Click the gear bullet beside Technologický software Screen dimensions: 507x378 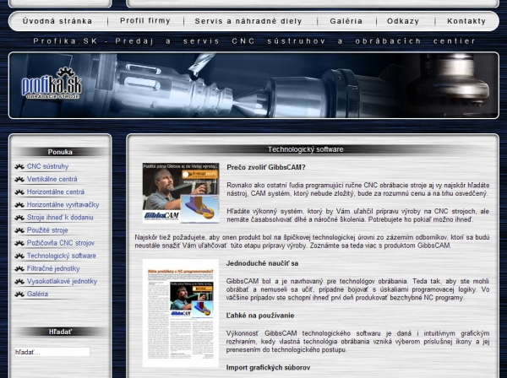pyautogui.click(x=19, y=256)
